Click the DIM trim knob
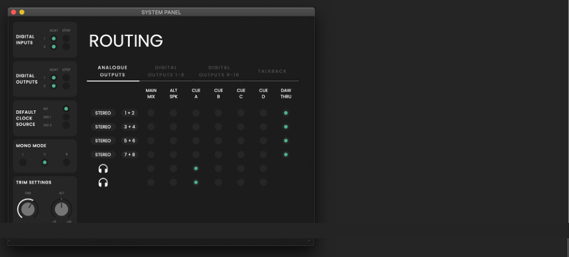Viewport: 569px width, 257px height. (28, 209)
